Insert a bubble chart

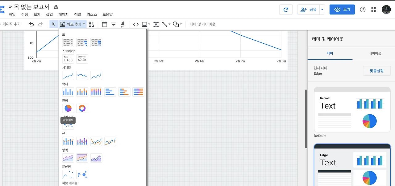(x=82, y=175)
